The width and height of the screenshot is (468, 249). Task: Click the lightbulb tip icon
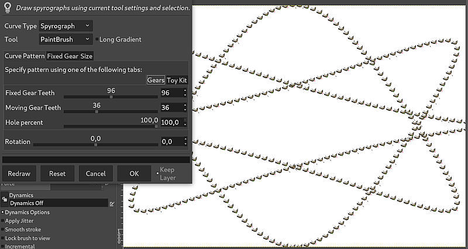7,7
